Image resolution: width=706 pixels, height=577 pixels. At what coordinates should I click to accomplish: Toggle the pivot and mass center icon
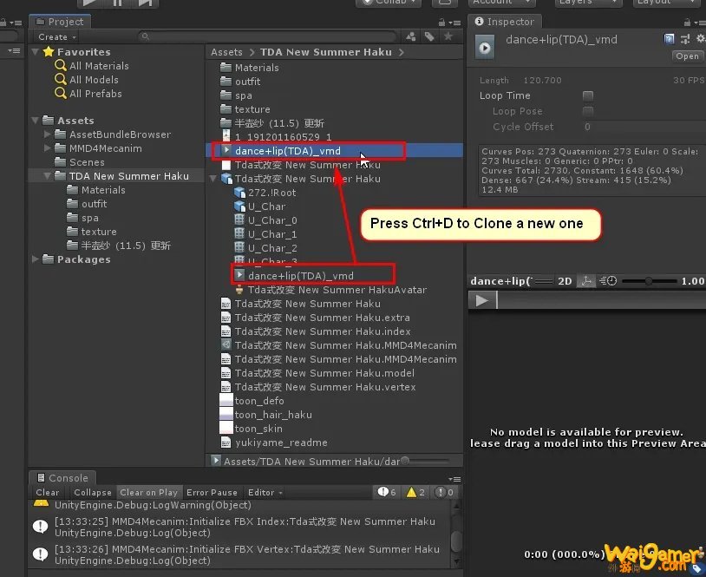point(585,281)
